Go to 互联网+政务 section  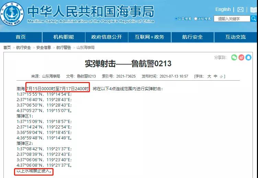(x=149, y=37)
